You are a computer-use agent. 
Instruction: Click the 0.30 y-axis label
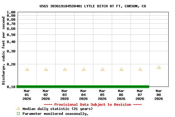(11, 51)
